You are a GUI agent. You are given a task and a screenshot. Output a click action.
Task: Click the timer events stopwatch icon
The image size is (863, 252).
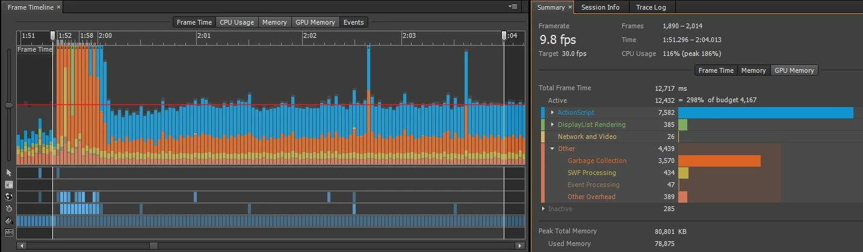tap(9, 209)
